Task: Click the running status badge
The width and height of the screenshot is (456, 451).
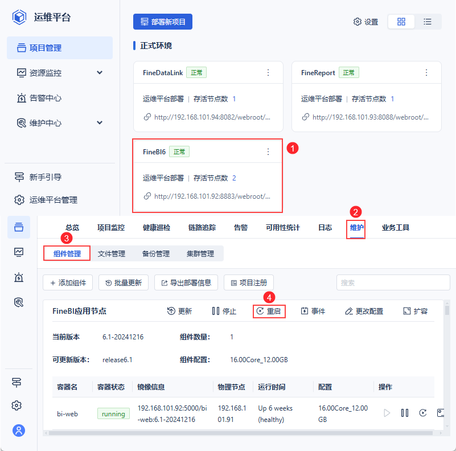Action: click(x=113, y=414)
